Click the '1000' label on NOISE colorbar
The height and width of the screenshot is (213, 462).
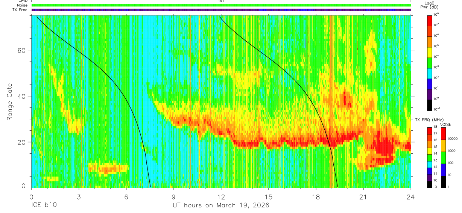tap(451, 151)
